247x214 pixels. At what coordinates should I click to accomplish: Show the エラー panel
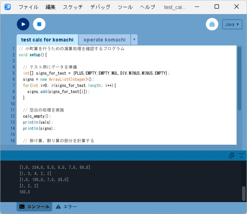[66, 206]
